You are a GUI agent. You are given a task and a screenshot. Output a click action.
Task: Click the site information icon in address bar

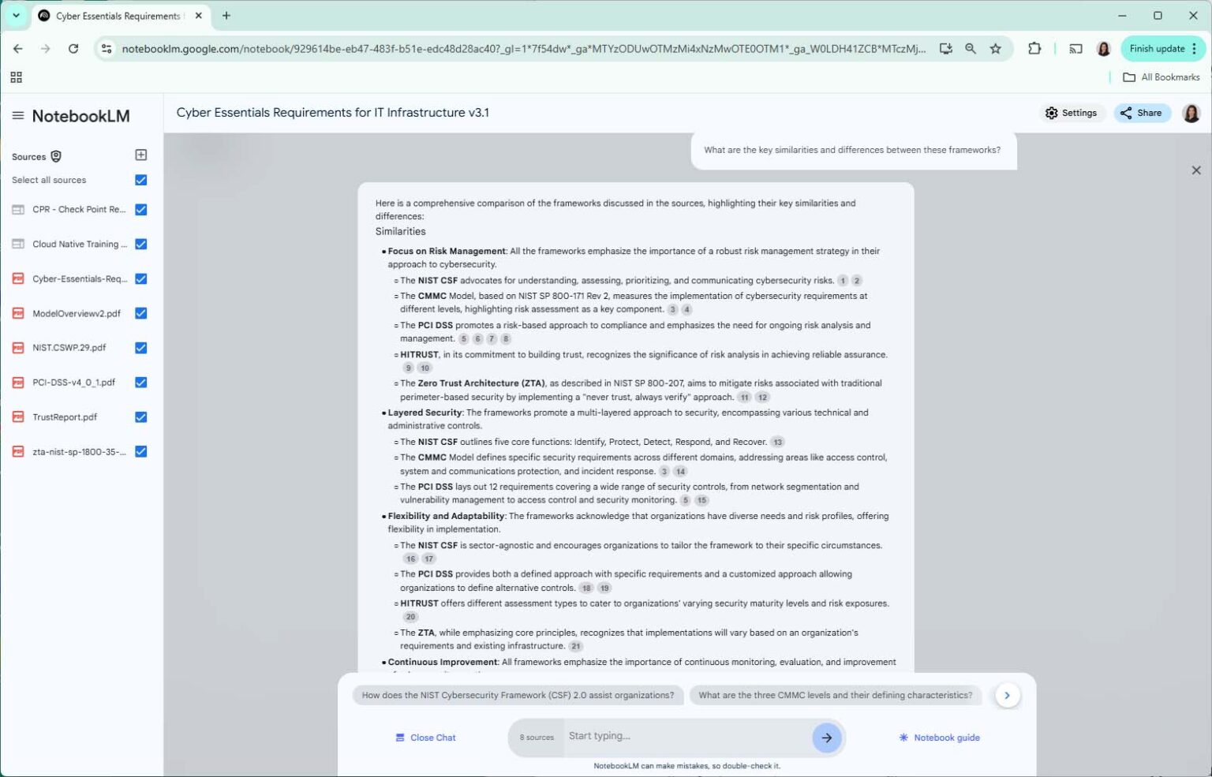[105, 48]
